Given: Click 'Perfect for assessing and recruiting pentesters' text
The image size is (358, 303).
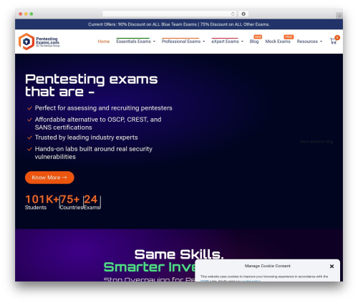Looking at the screenshot, I should [103, 108].
